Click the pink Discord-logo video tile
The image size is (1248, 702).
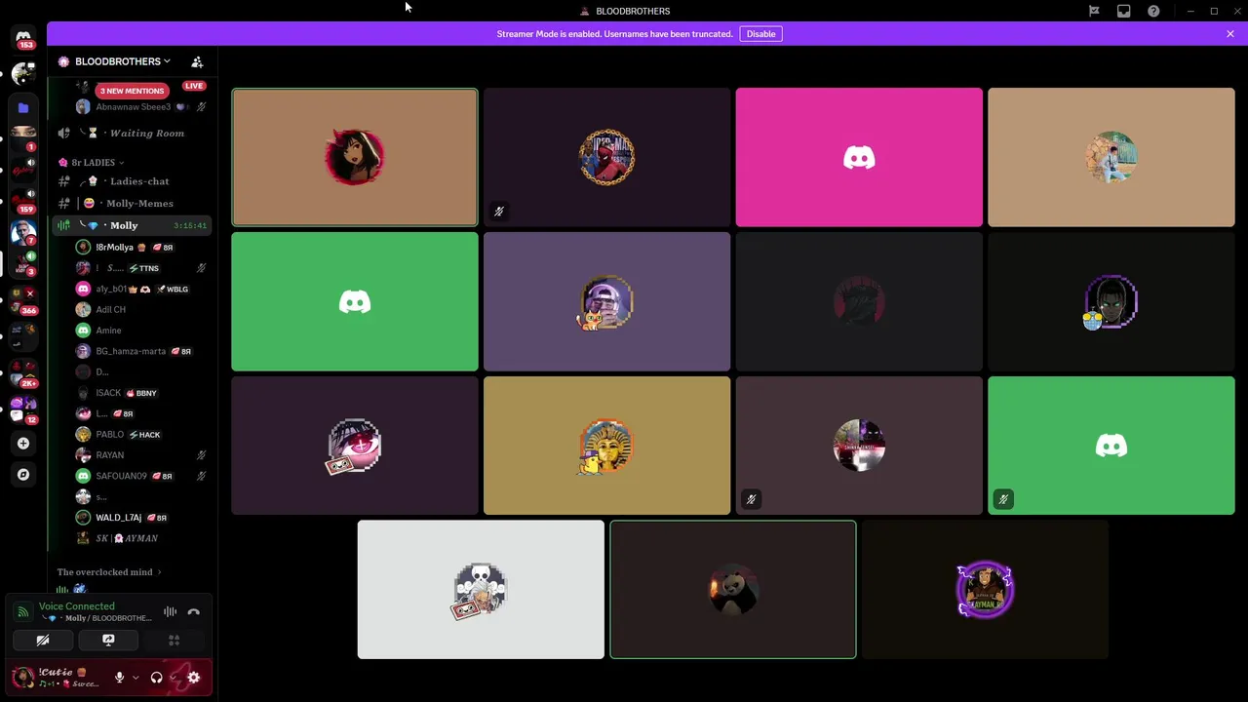(x=859, y=157)
